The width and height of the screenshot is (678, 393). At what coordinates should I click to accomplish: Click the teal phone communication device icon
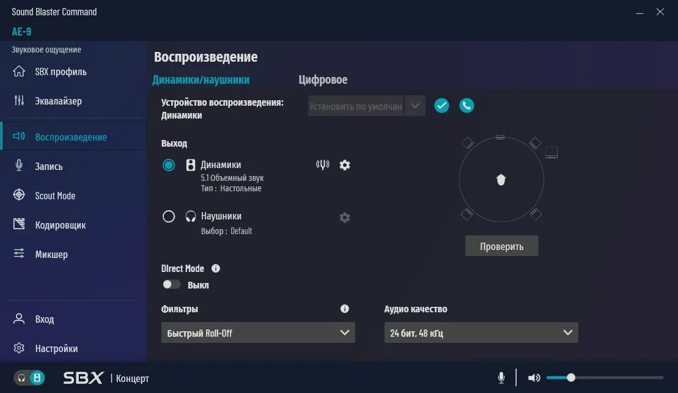point(466,106)
